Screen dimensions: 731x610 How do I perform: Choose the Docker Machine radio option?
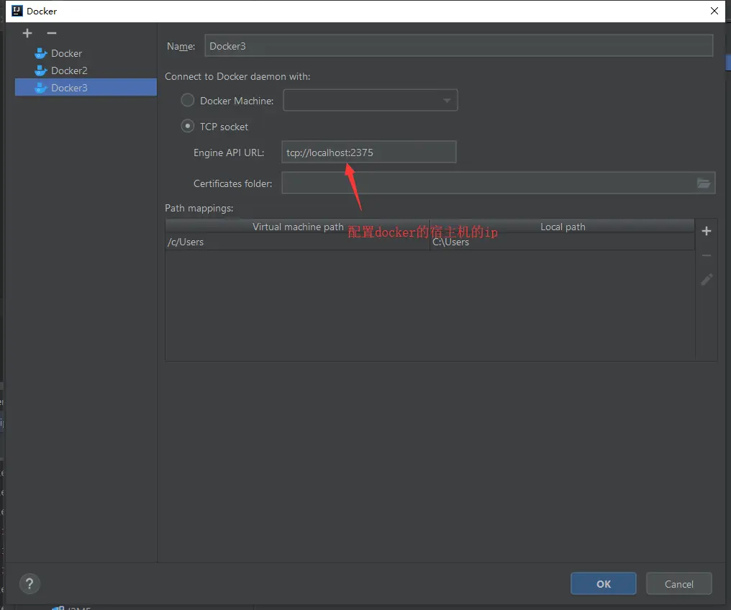pos(187,100)
